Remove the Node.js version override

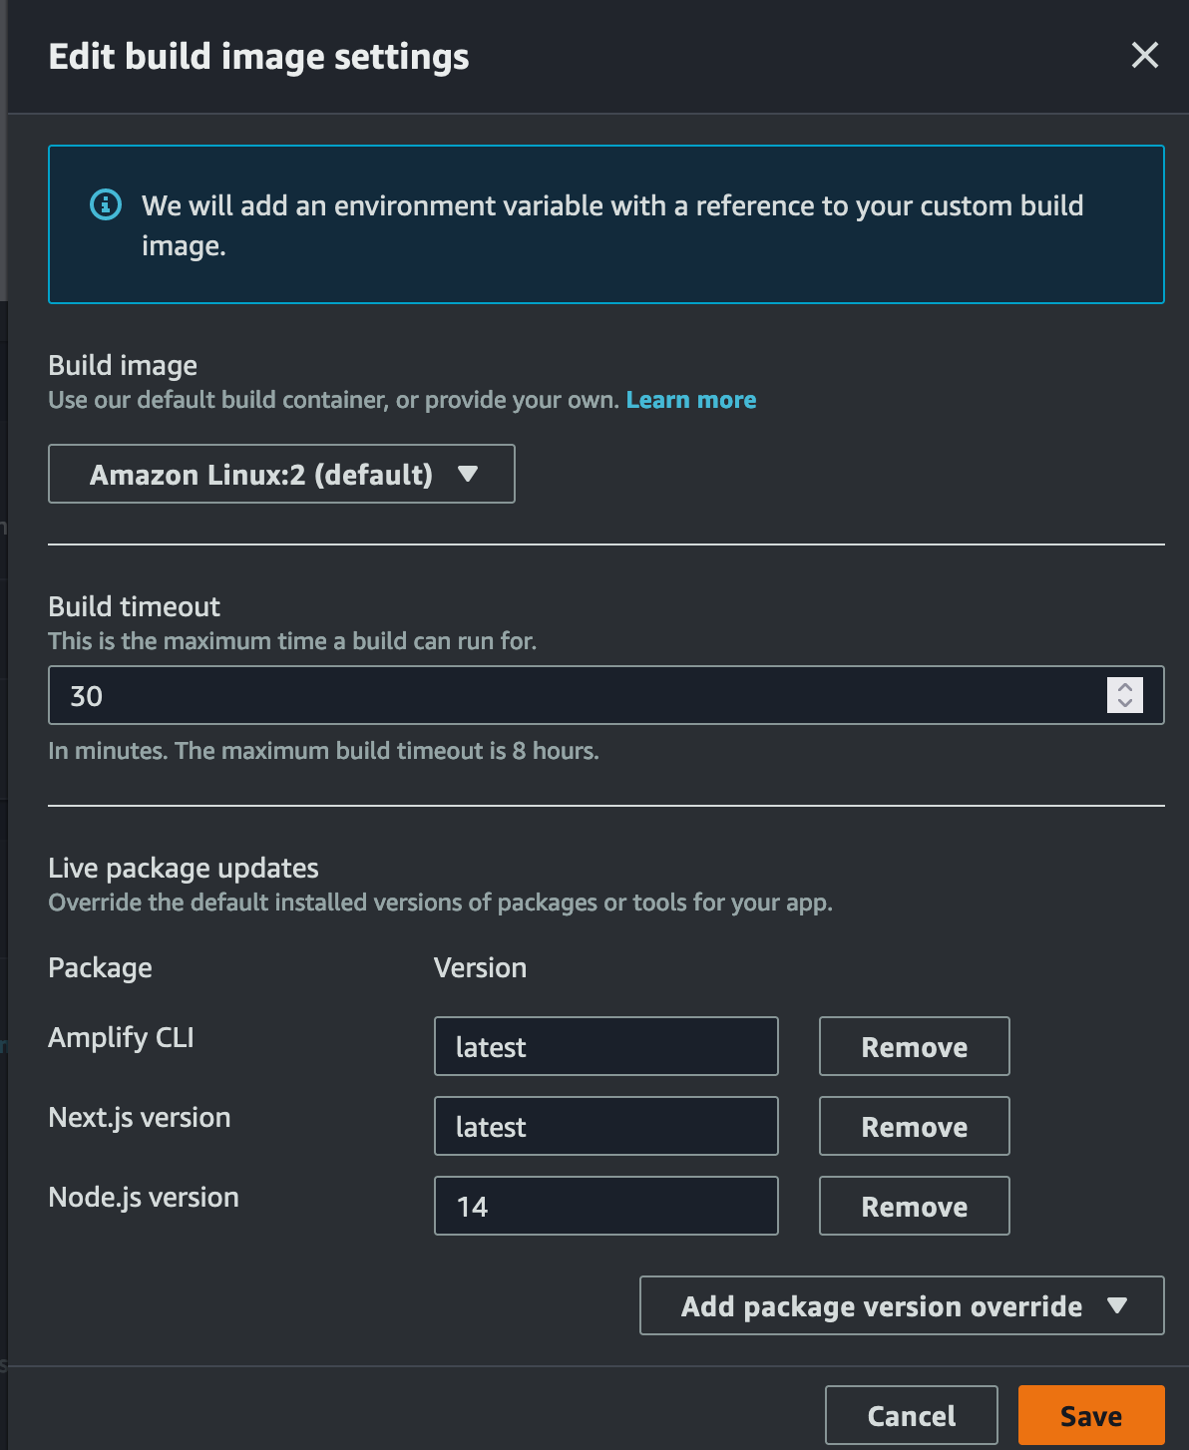click(x=913, y=1206)
